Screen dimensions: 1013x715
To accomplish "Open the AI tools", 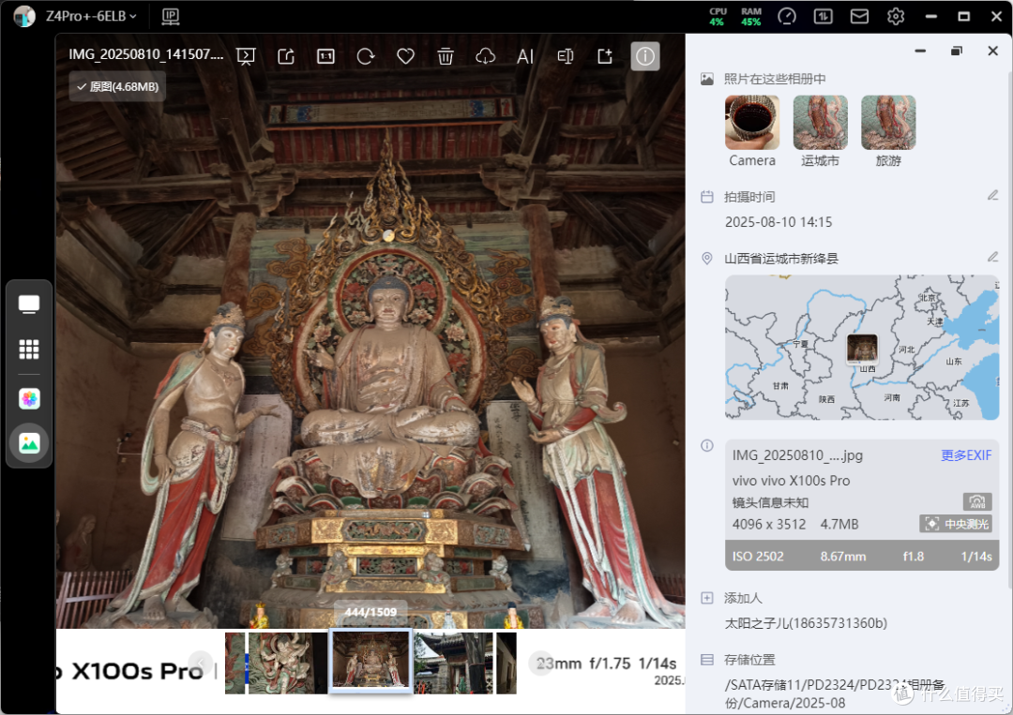I will (x=525, y=57).
